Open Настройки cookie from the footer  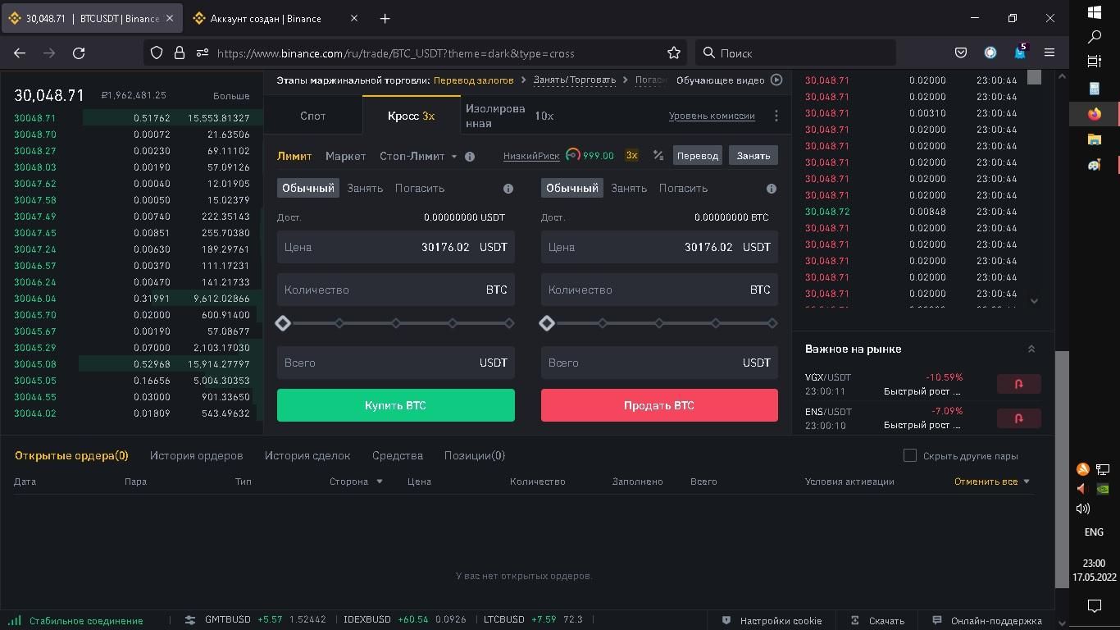coord(772,621)
